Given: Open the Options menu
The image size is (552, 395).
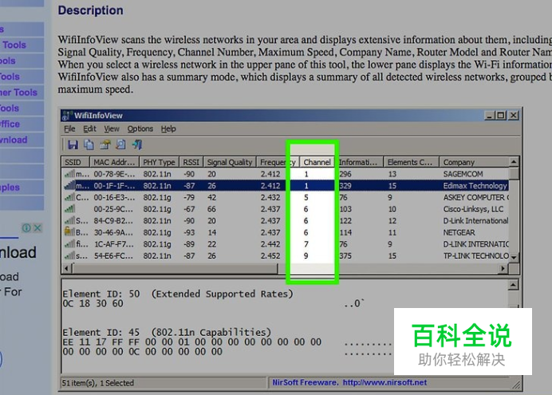Looking at the screenshot, I should point(140,128).
